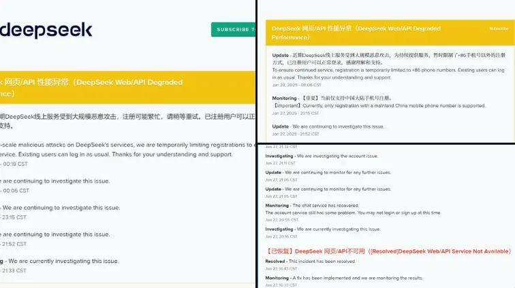Click the Subscribe link in yellow banner

point(499,29)
